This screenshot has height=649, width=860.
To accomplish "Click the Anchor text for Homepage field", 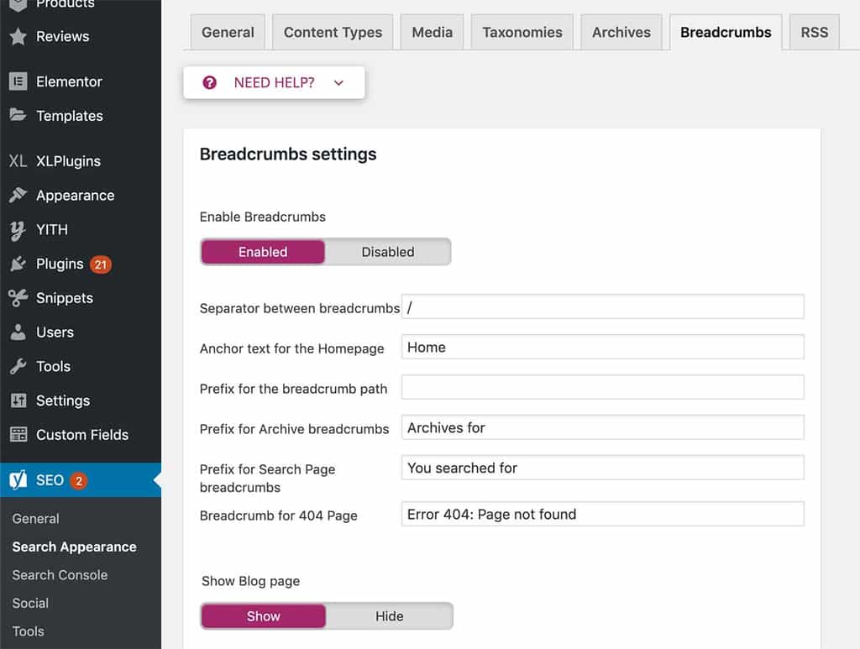I will (x=603, y=347).
